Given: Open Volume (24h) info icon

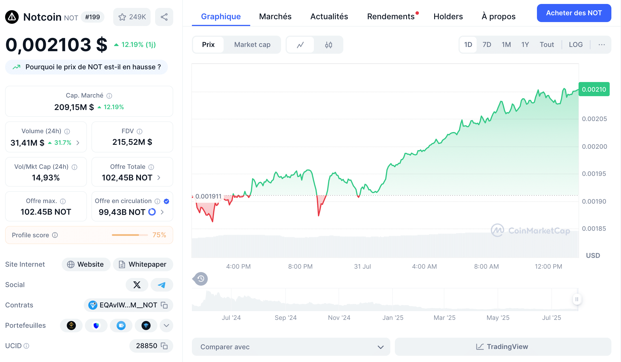Looking at the screenshot, I should [x=67, y=132].
